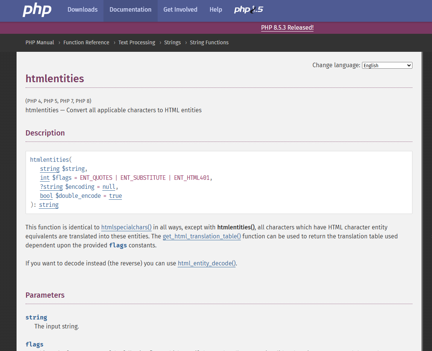The width and height of the screenshot is (432, 351).
Task: Open String Functions breadcrumb link
Action: (209, 42)
